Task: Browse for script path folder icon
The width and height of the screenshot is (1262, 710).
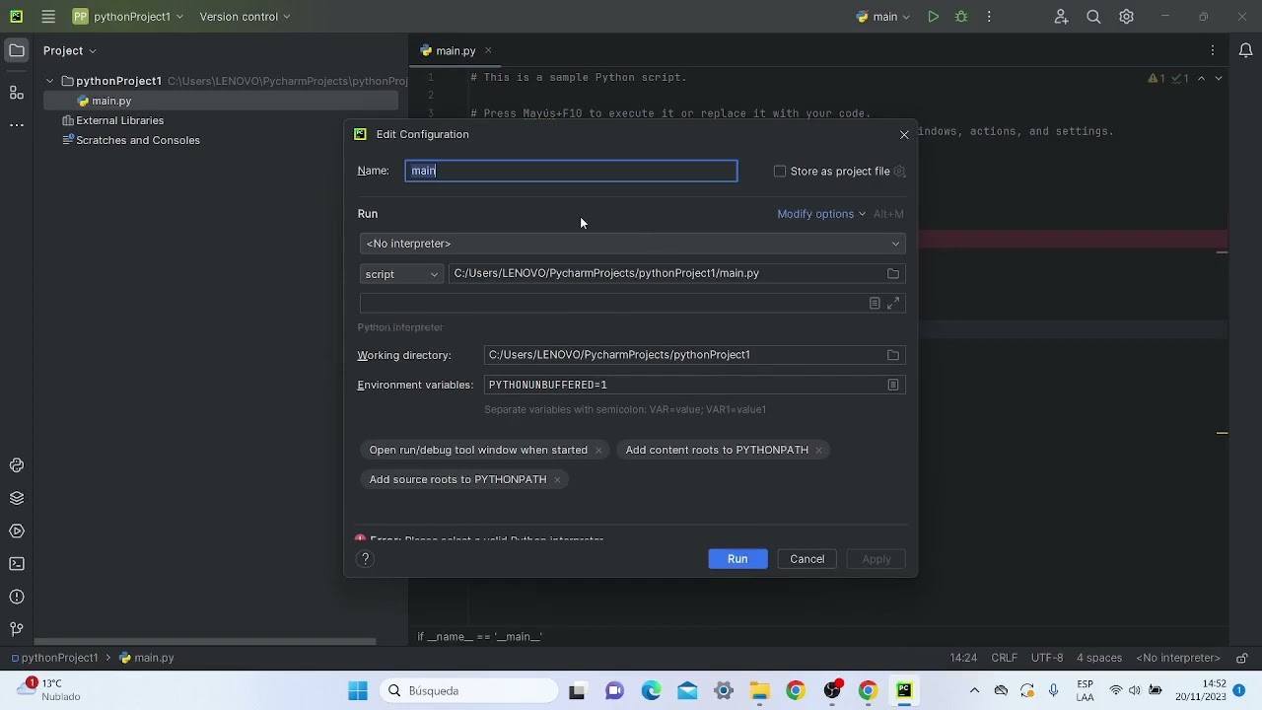Action: 893,273
